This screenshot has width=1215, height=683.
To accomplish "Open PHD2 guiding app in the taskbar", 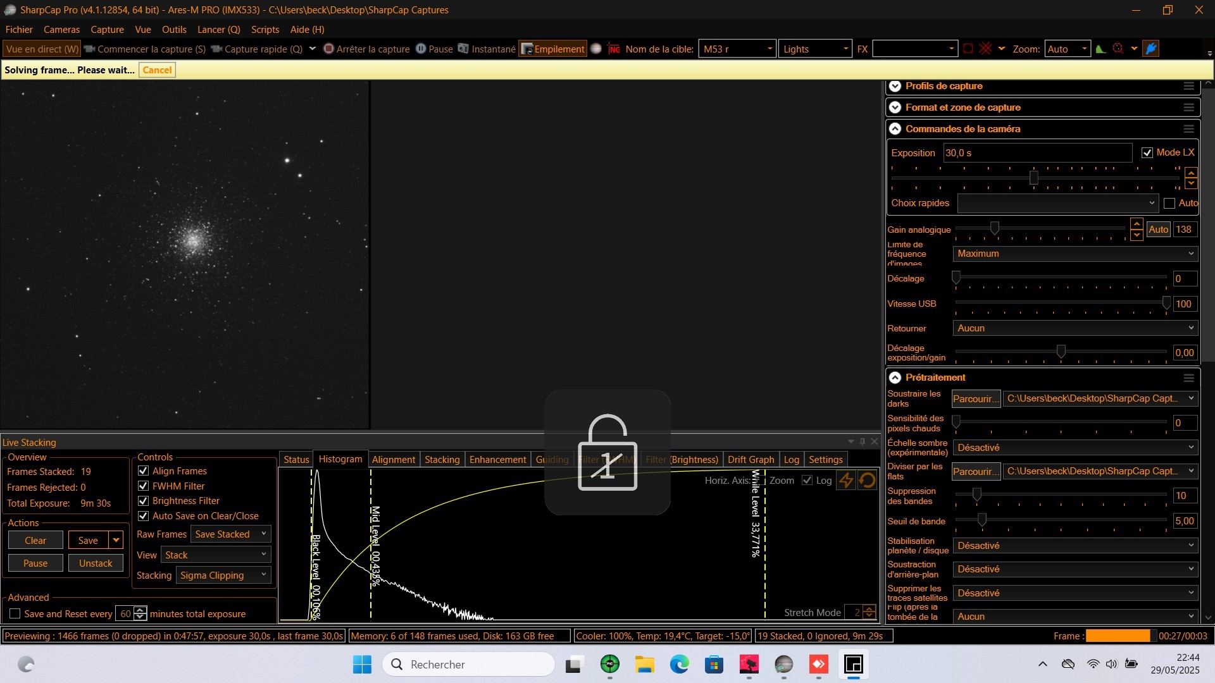I will [610, 664].
